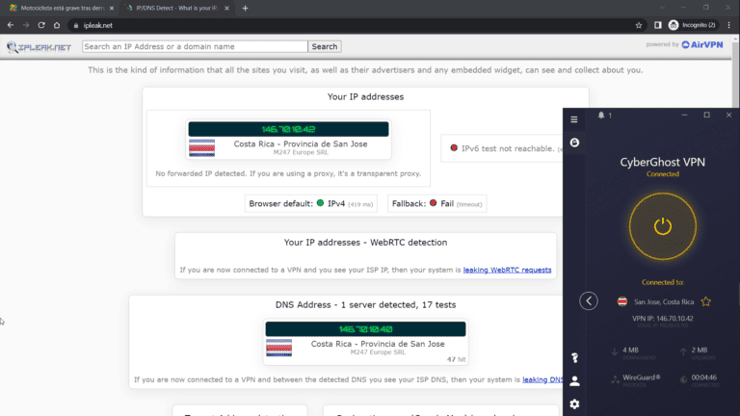The width and height of the screenshot is (740, 416).
Task: Click Costa Rica flag in DNS Address section
Action: pos(278,348)
